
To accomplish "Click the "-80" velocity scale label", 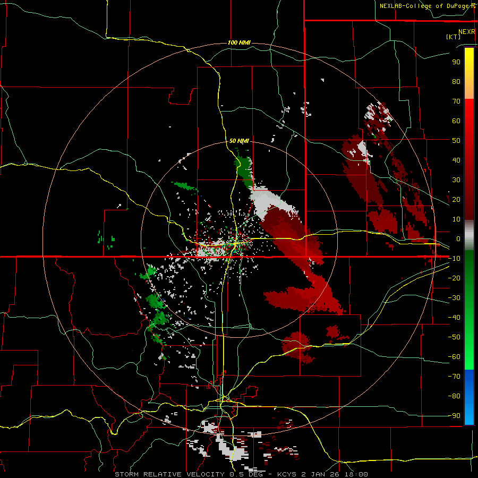I will click(x=454, y=396).
